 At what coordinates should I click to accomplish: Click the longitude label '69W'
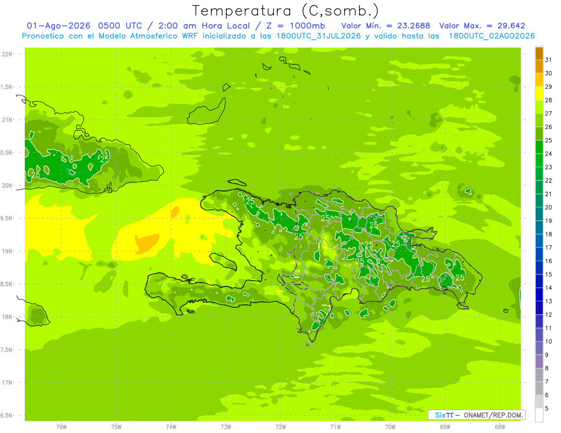445,427
